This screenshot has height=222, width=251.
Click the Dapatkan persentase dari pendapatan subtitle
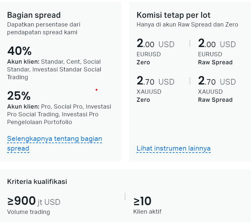click(44, 28)
